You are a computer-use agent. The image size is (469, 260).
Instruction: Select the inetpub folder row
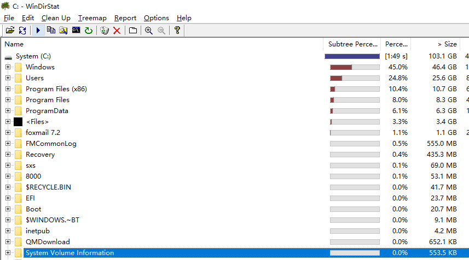38,231
